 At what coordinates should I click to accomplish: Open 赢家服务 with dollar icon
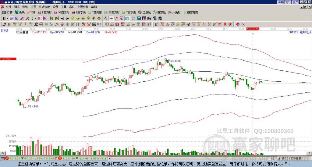(x=191, y=12)
